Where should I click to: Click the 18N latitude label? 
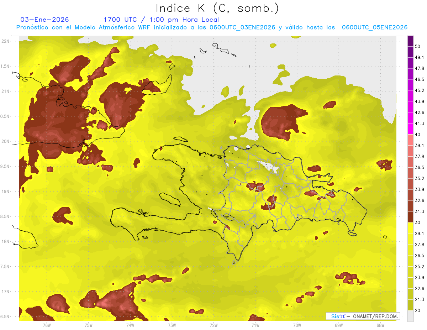pos(5,242)
